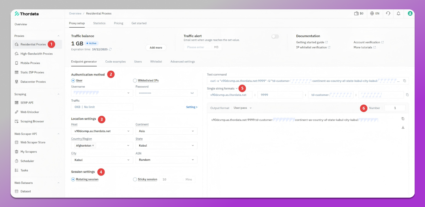The height and width of the screenshot is (207, 425).
Task: Click the Add more button
Action: [156, 47]
